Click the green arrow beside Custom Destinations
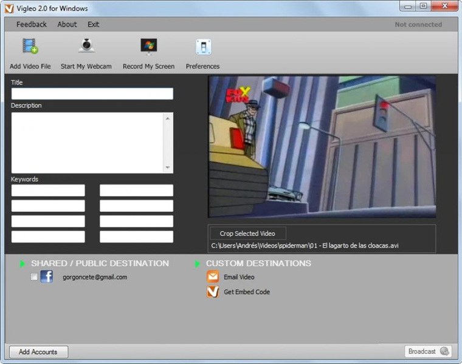Image resolution: width=462 pixels, height=364 pixels. pyautogui.click(x=197, y=263)
